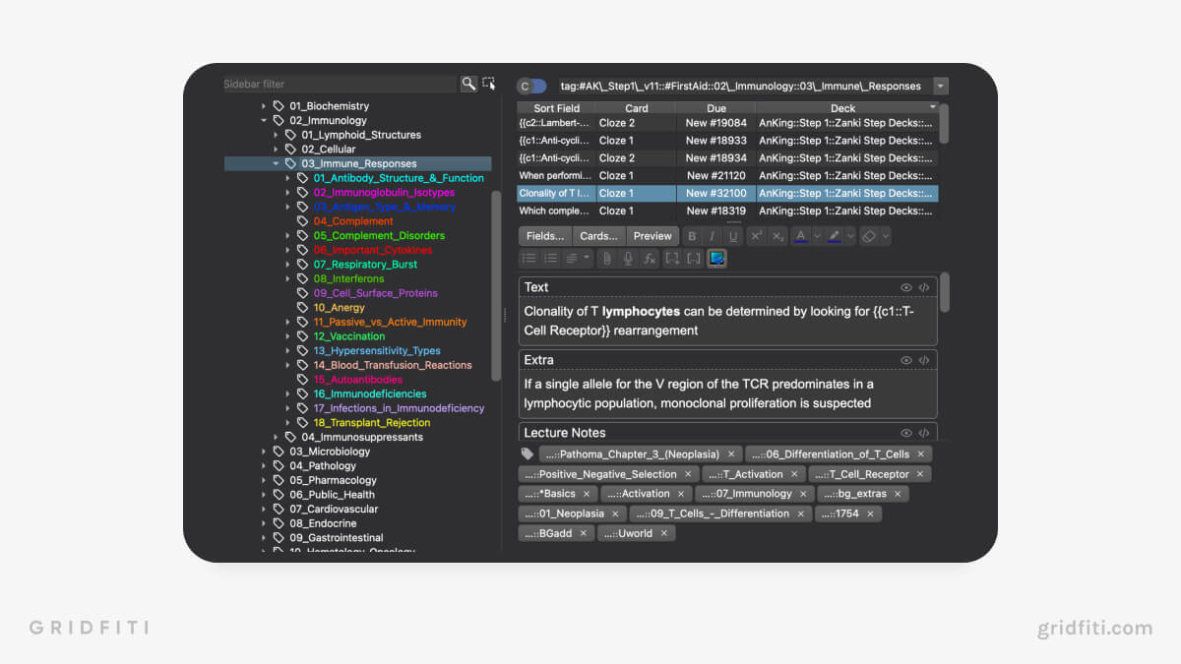This screenshot has height=664, width=1181.
Task: Open the Cards... button
Action: point(598,236)
